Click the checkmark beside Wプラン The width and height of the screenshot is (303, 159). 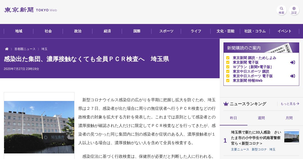coord(228,67)
